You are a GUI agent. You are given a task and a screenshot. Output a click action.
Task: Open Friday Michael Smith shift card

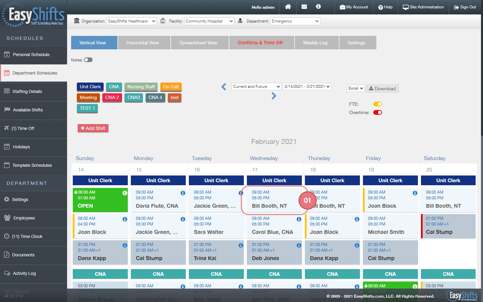point(390,226)
